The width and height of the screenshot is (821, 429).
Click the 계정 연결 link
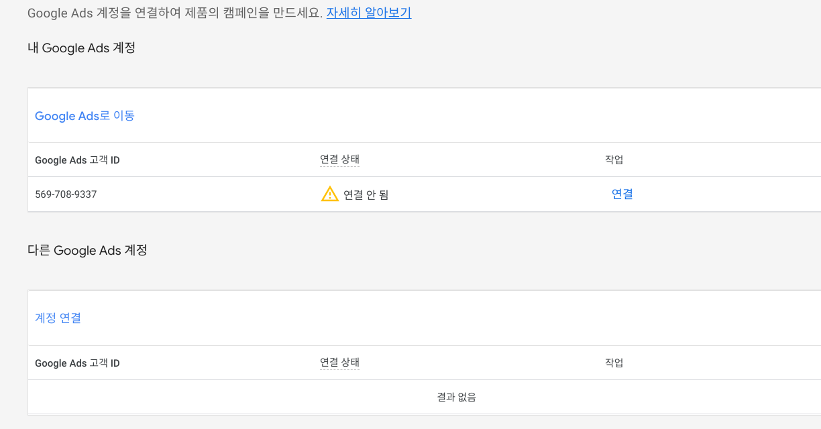click(58, 318)
